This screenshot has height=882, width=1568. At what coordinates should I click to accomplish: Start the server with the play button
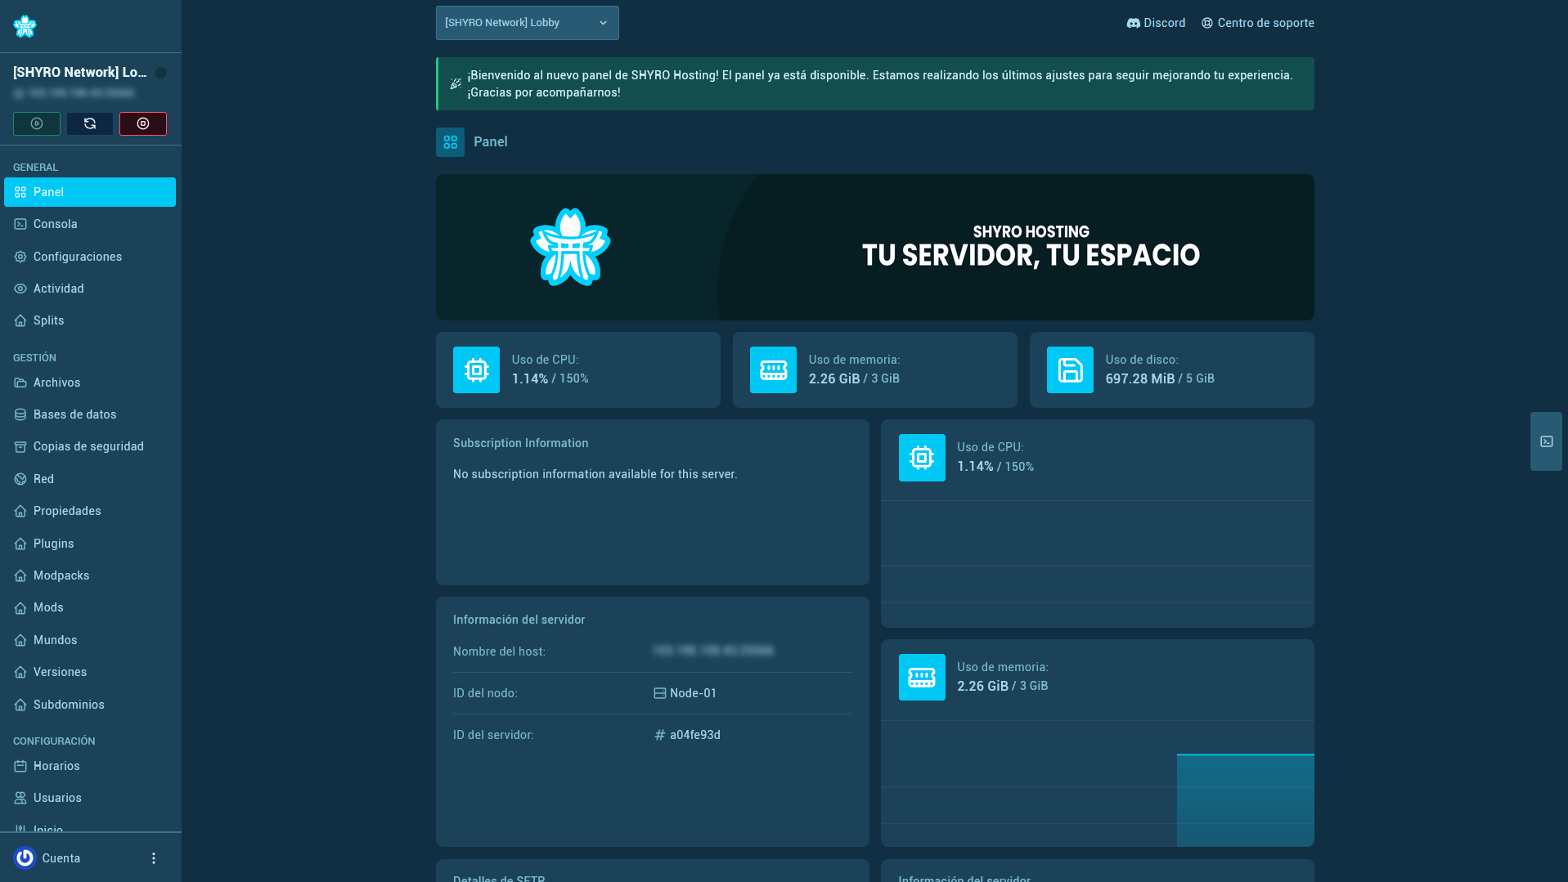[x=37, y=123]
